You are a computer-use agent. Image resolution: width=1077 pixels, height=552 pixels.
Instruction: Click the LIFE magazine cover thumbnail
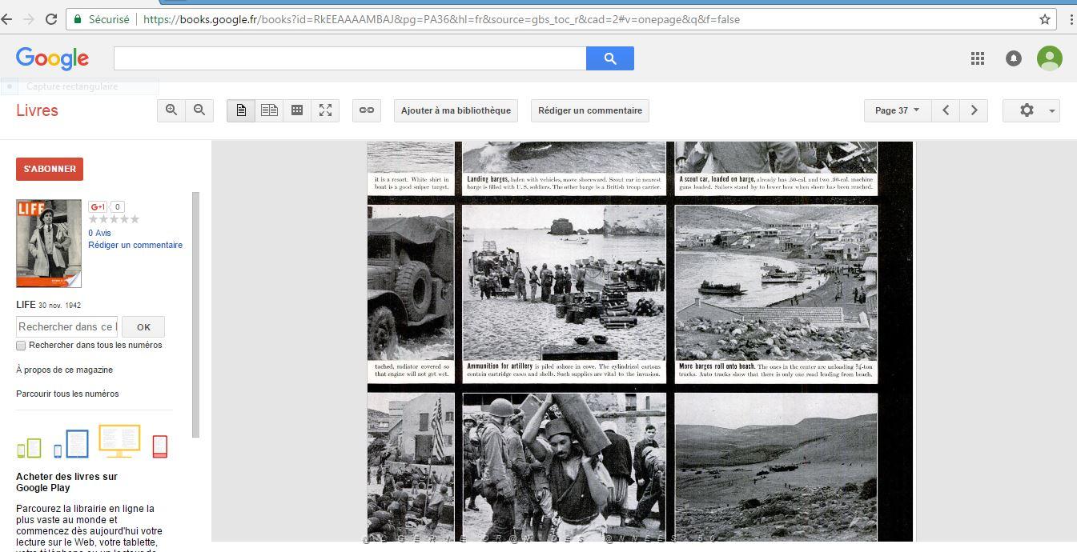49,243
